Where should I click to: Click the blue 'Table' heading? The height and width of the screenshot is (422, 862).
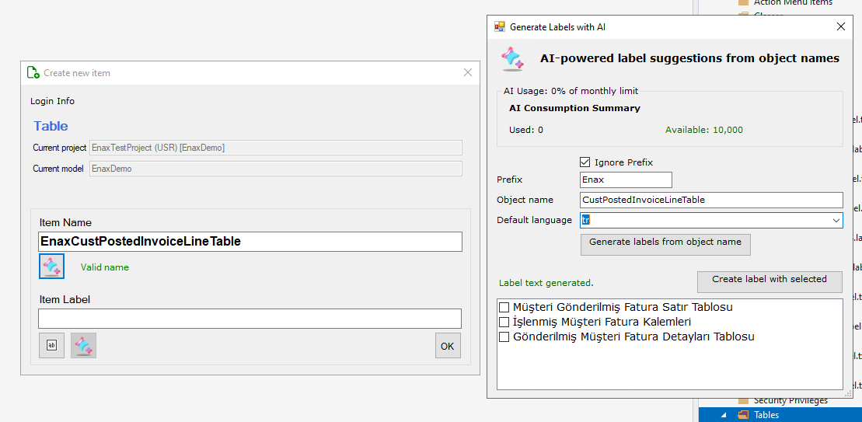pyautogui.click(x=51, y=126)
